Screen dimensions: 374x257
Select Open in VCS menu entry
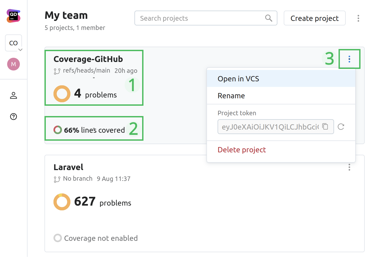pyautogui.click(x=238, y=79)
